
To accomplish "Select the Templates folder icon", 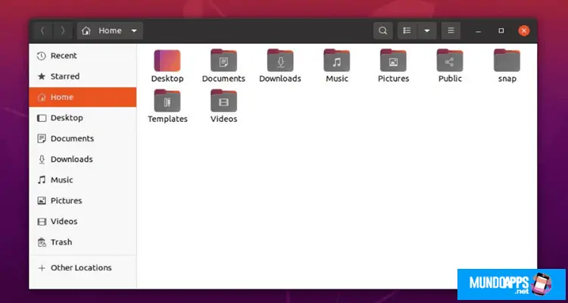I will pyautogui.click(x=167, y=101).
